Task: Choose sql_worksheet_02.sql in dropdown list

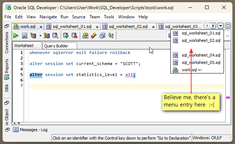Action: coord(197,40)
